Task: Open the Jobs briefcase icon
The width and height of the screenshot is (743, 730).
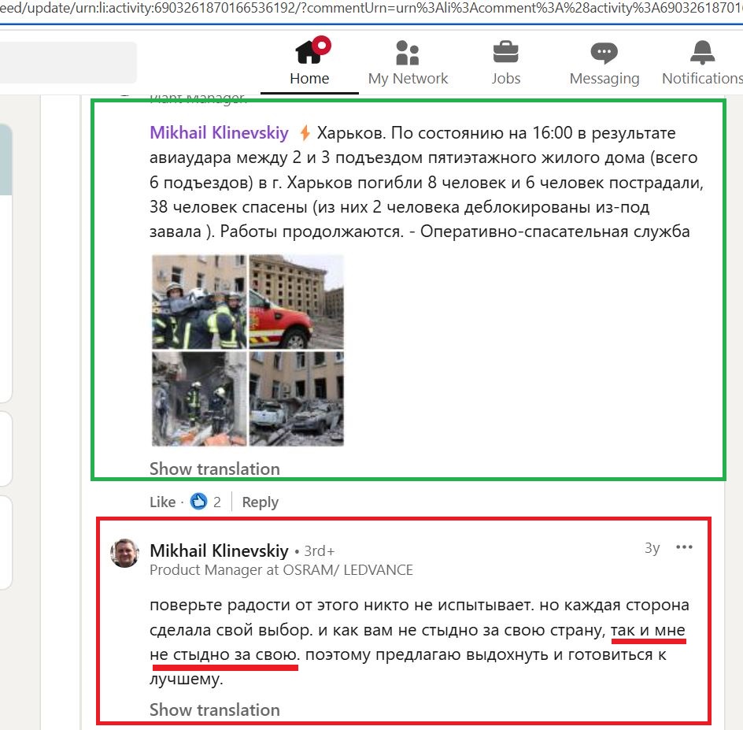Action: tap(505, 52)
